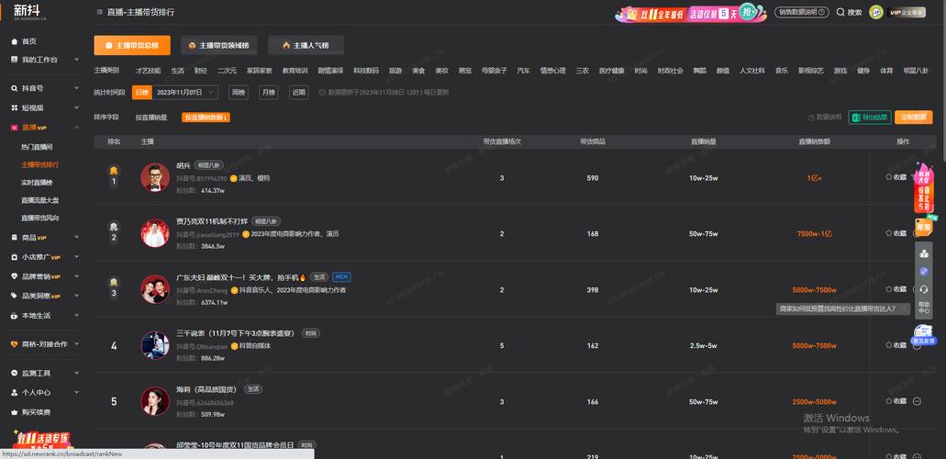Filter category by 美食
This screenshot has width=946, height=459.
(418, 71)
